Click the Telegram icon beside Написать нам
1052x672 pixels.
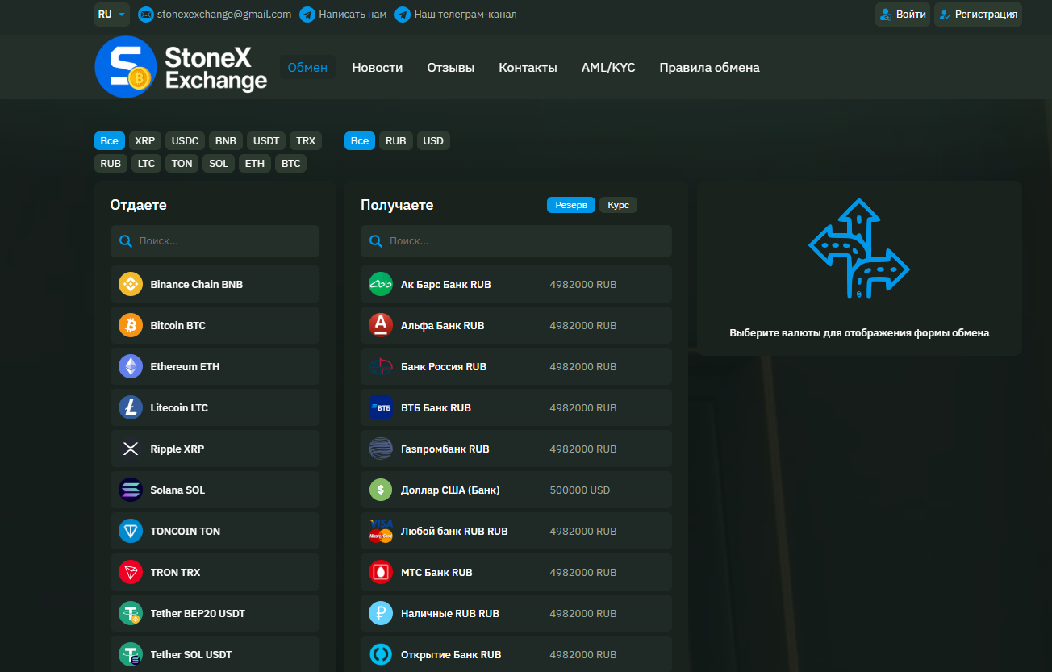(x=307, y=15)
